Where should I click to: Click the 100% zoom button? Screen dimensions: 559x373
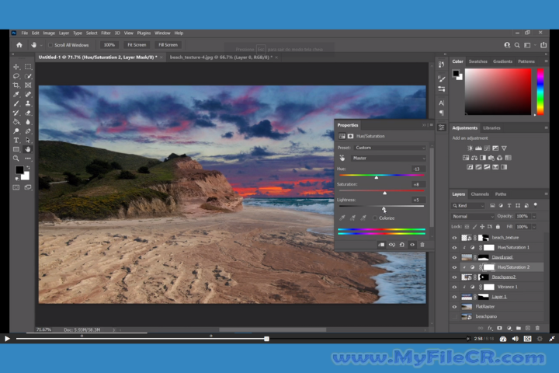pos(109,45)
